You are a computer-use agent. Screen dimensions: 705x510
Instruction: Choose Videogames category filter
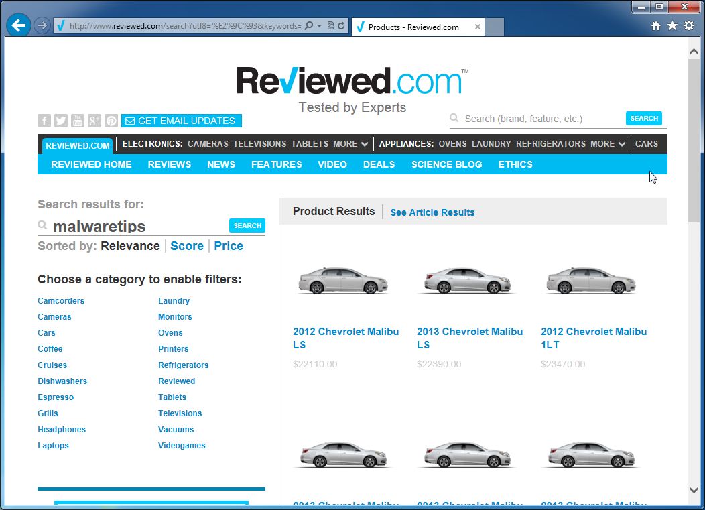click(182, 445)
